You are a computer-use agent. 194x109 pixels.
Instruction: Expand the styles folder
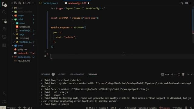12,46
